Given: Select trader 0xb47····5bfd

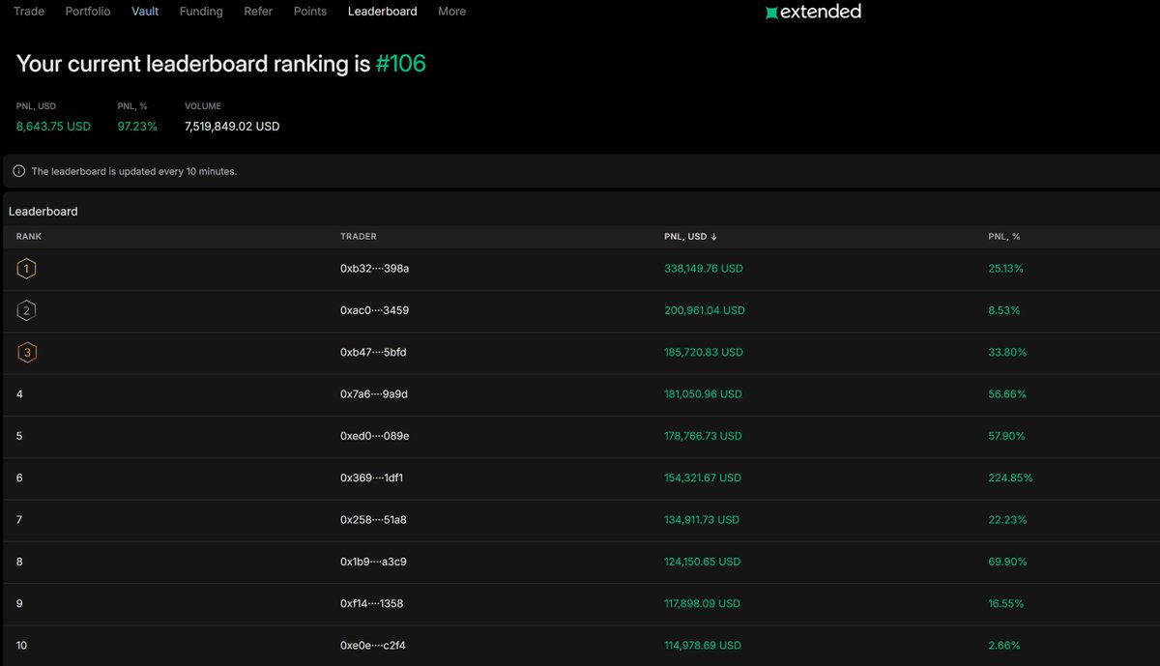Looking at the screenshot, I should click(x=373, y=352).
